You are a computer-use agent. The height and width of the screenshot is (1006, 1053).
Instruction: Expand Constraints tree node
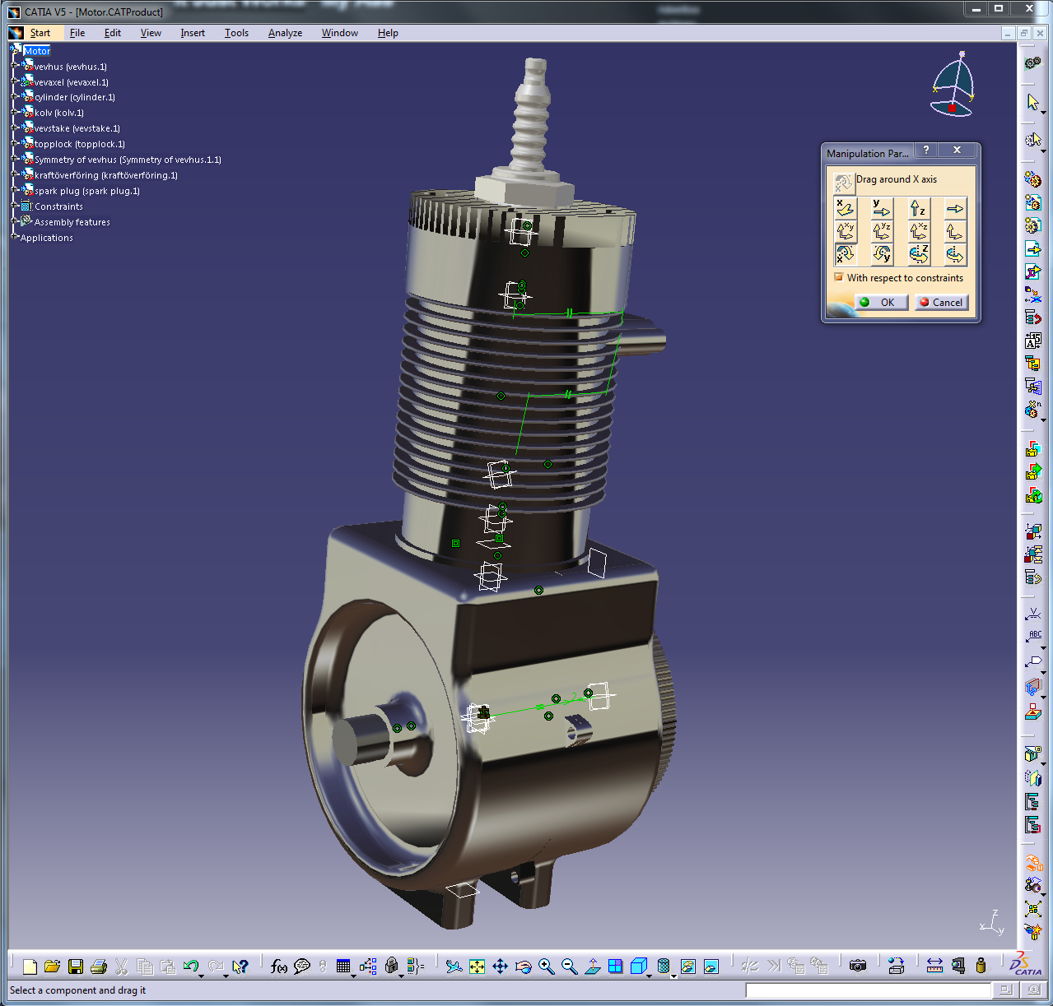(x=15, y=206)
